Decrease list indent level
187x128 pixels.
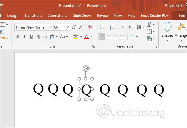click(124, 27)
